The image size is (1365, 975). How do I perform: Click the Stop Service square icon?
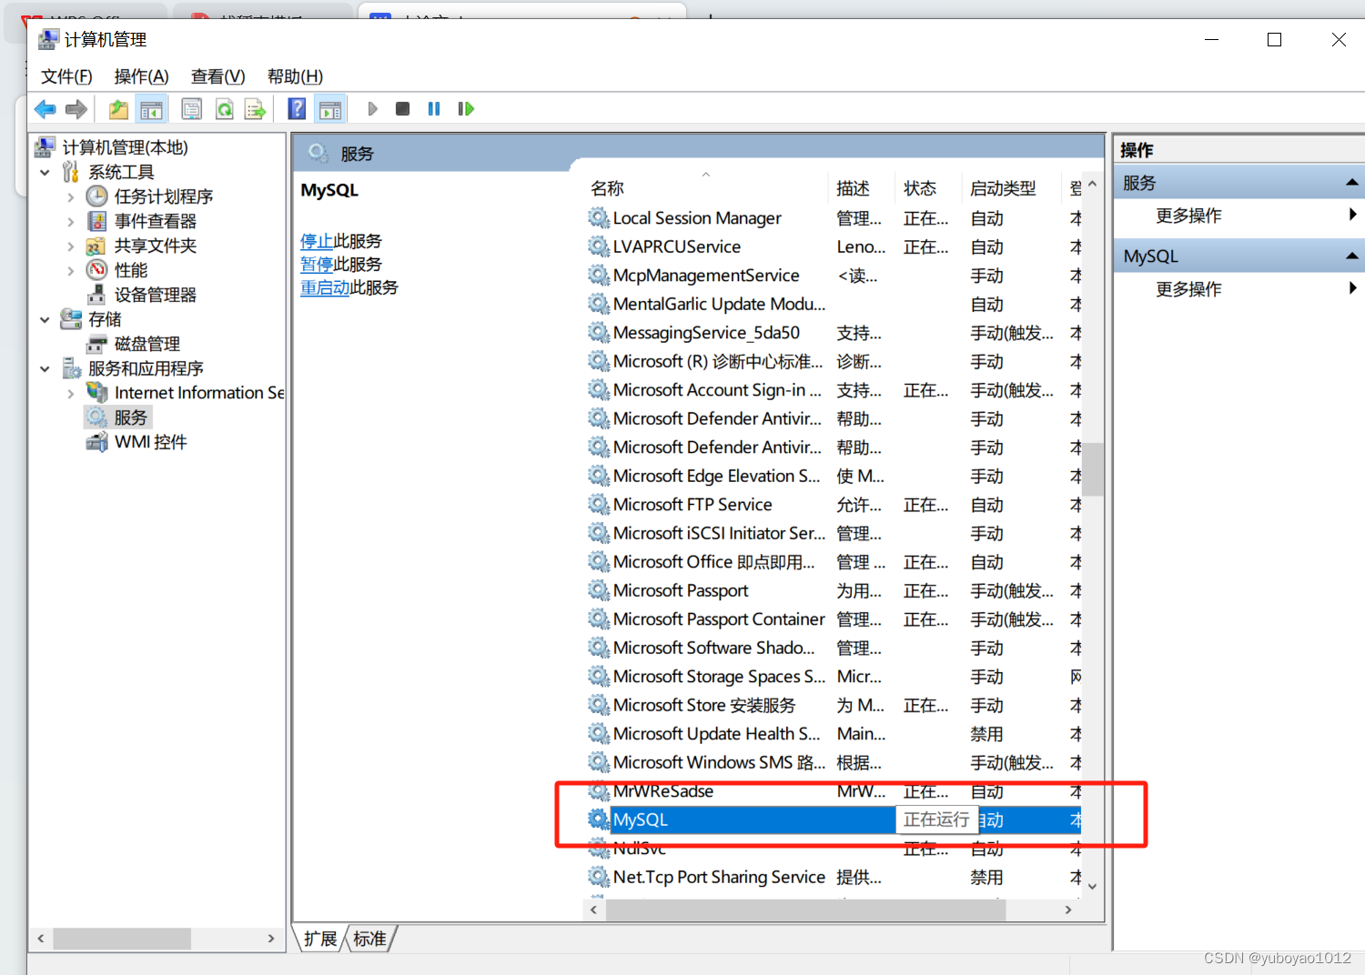click(x=402, y=109)
